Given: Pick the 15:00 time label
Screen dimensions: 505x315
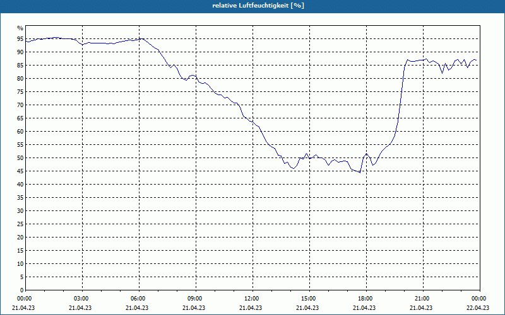Looking at the screenshot, I should 309,299.
